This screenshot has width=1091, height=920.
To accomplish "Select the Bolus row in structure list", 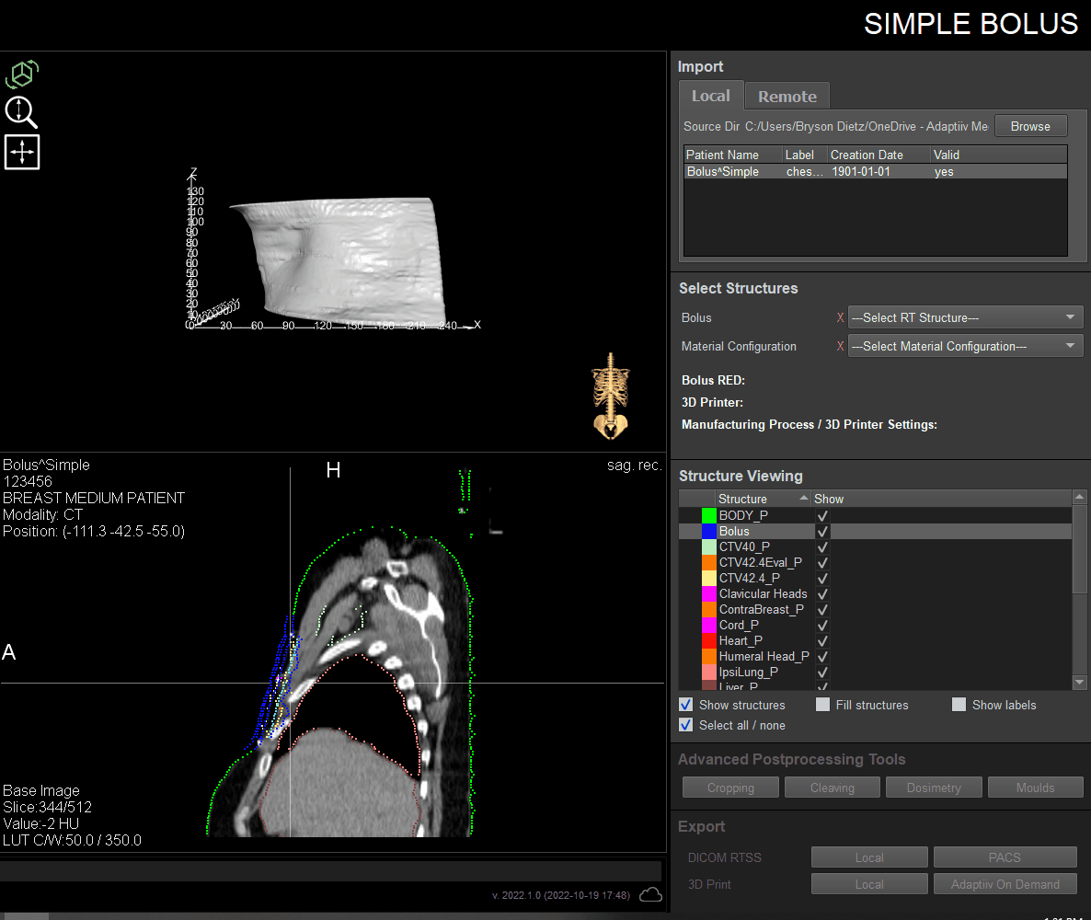I will tap(876, 532).
